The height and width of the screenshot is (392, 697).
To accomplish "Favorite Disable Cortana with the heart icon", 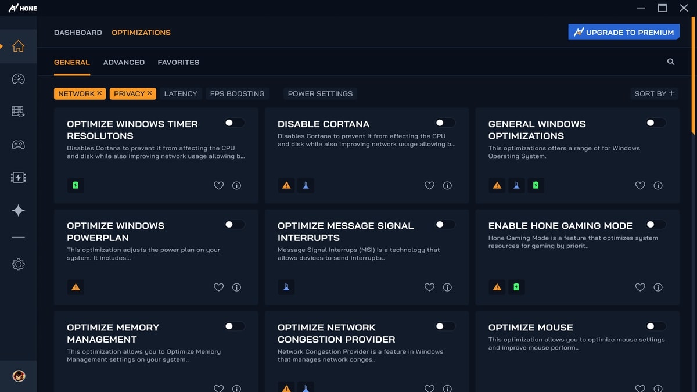I will pos(429,186).
